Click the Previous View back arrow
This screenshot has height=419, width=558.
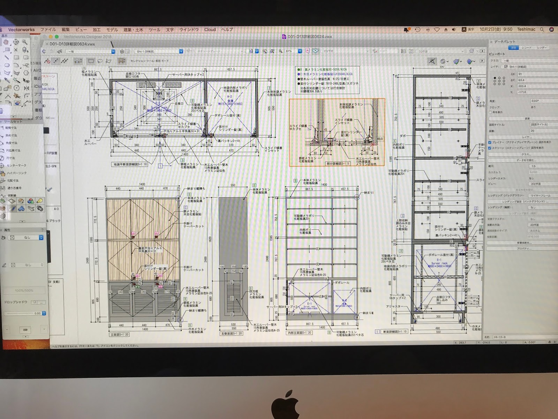tap(44, 51)
